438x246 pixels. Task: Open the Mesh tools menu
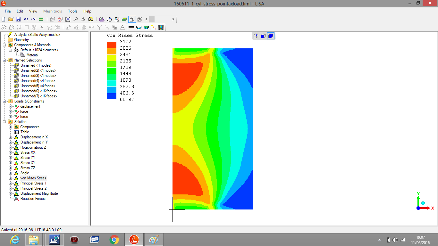53,11
